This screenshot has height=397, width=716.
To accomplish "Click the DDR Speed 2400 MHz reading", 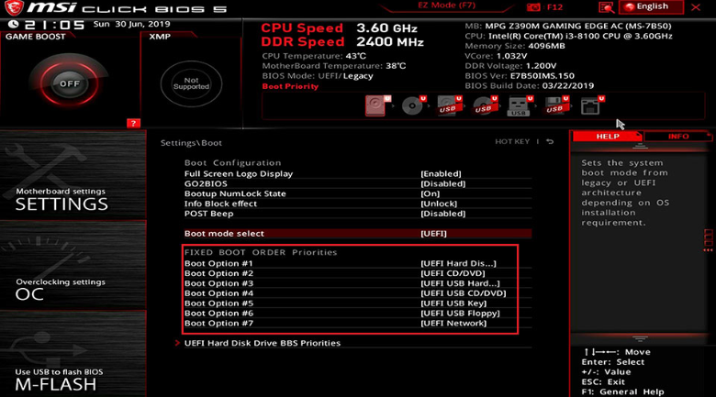I will click(x=342, y=41).
